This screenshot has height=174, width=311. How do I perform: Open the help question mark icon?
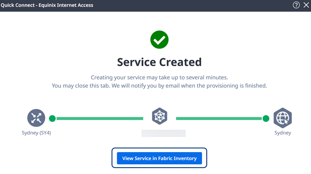pos(296,5)
